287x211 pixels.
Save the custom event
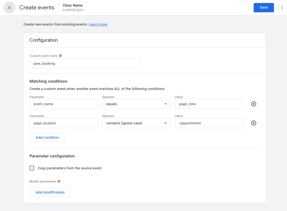coord(263,8)
